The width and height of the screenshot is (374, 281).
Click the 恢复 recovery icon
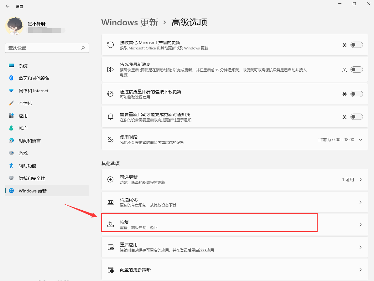point(111,225)
